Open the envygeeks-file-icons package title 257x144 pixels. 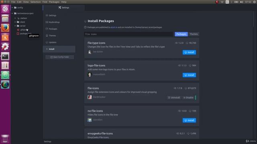(100, 133)
